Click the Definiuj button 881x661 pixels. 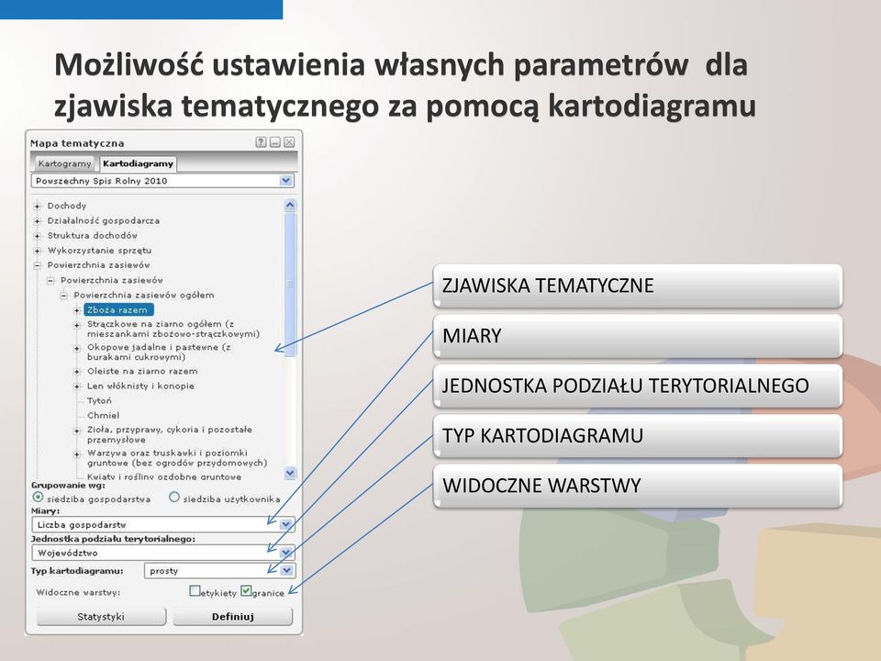[232, 617]
